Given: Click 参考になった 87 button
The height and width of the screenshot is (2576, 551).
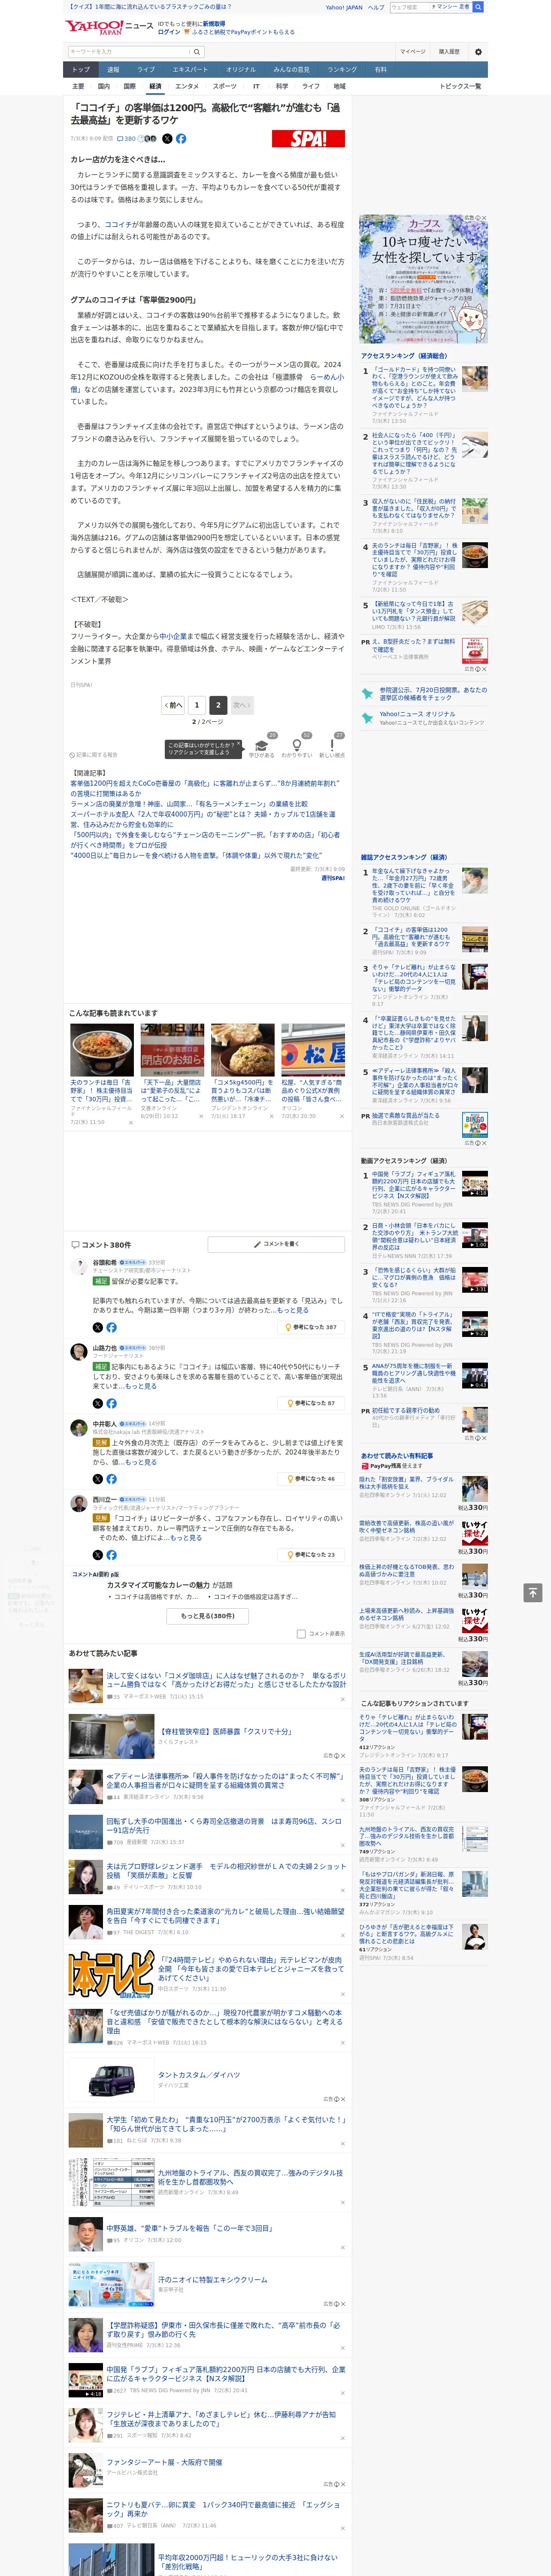Looking at the screenshot, I should pyautogui.click(x=311, y=1403).
